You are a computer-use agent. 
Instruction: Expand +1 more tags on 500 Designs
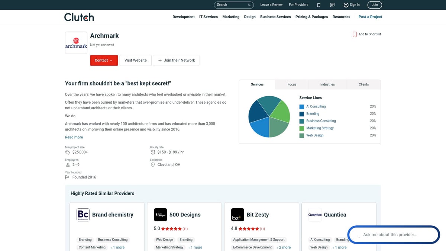pos(195,247)
